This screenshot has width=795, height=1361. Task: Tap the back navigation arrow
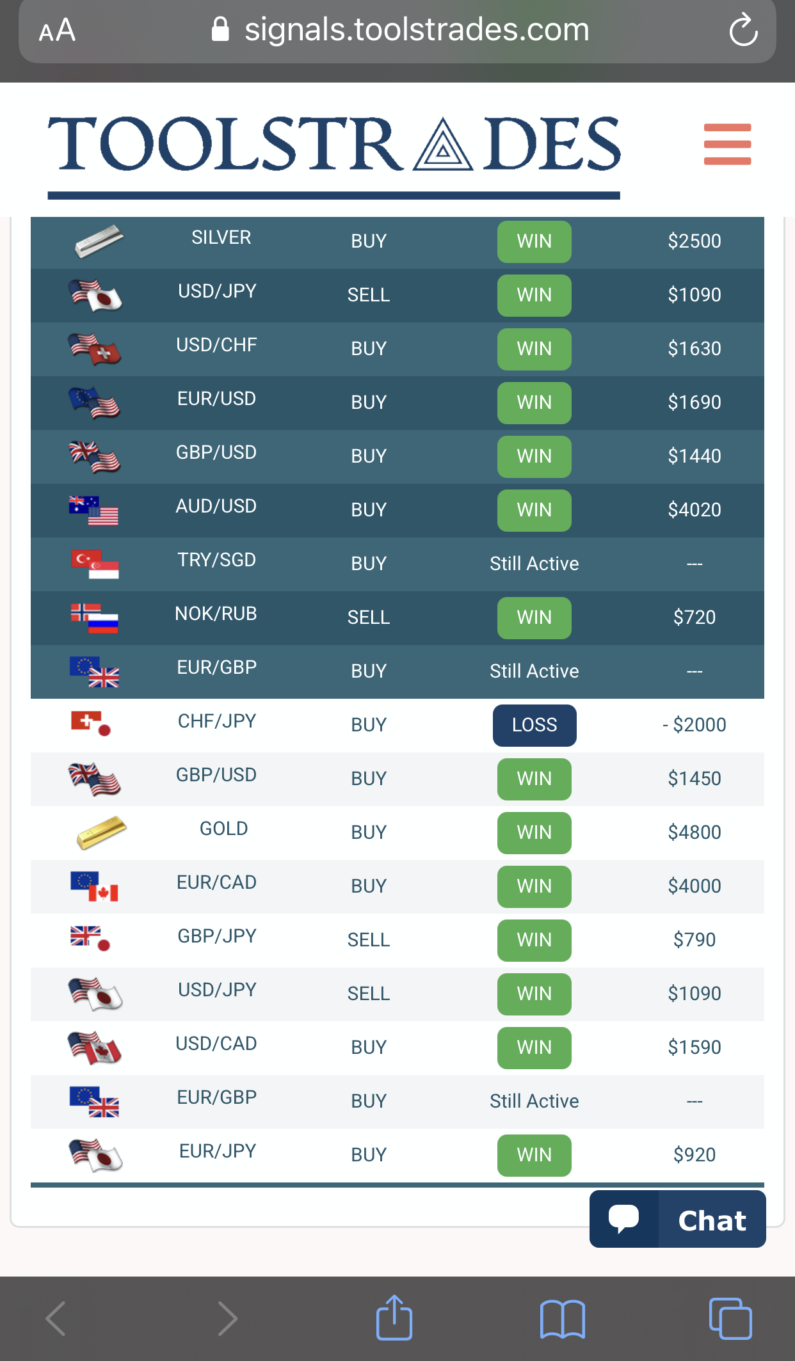click(x=55, y=1317)
